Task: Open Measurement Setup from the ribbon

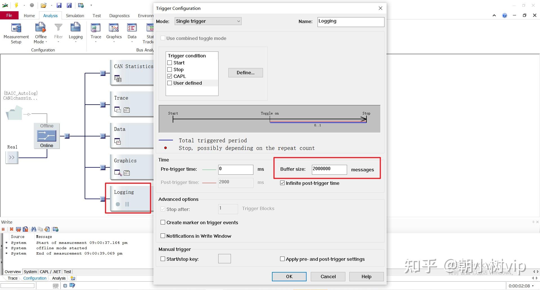Action: (16, 33)
